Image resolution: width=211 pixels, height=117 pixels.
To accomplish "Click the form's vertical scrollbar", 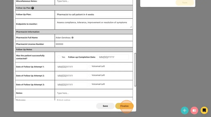I will tap(135, 70).
